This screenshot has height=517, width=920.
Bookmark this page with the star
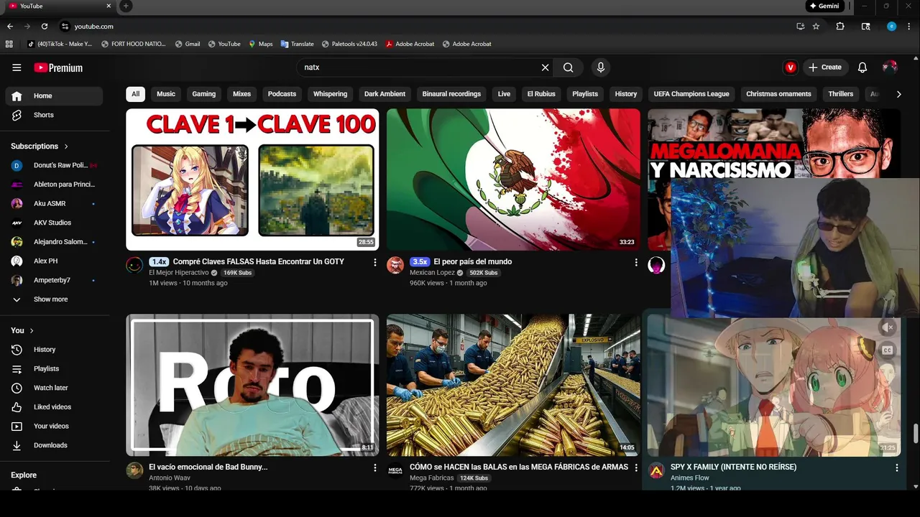pyautogui.click(x=816, y=26)
